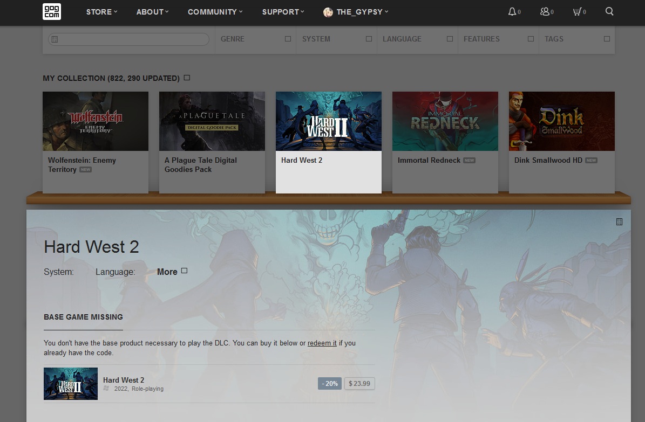645x422 pixels.
Task: Open the ABOUT menu
Action: point(153,12)
